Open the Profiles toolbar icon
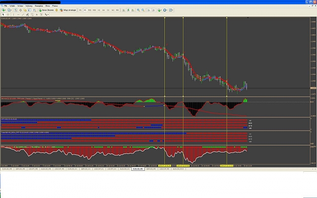This screenshot has width=317, height=198. [9, 10]
